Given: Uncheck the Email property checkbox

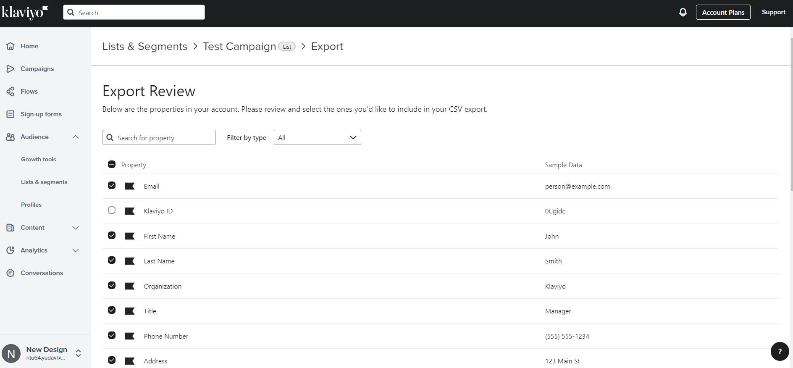Looking at the screenshot, I should coord(112,185).
